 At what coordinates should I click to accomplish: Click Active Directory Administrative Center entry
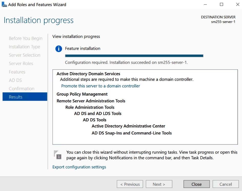tap(128, 126)
